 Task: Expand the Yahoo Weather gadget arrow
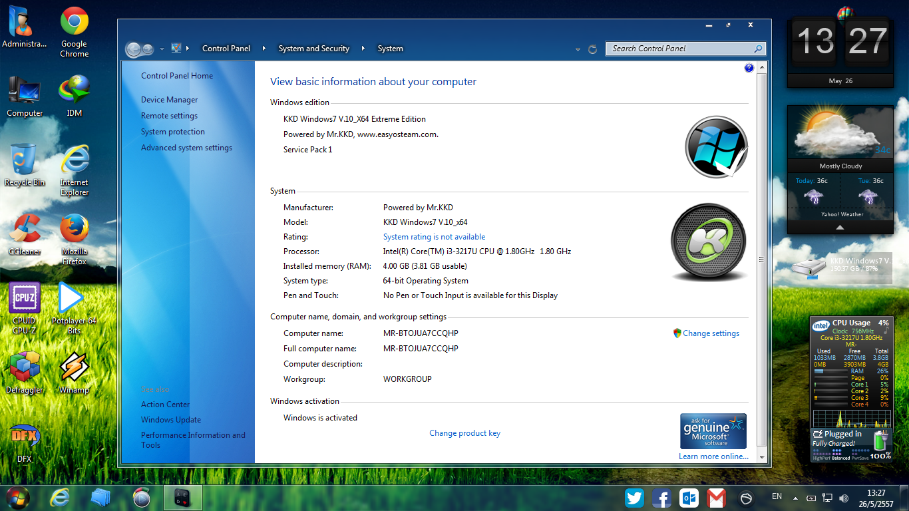tap(840, 227)
